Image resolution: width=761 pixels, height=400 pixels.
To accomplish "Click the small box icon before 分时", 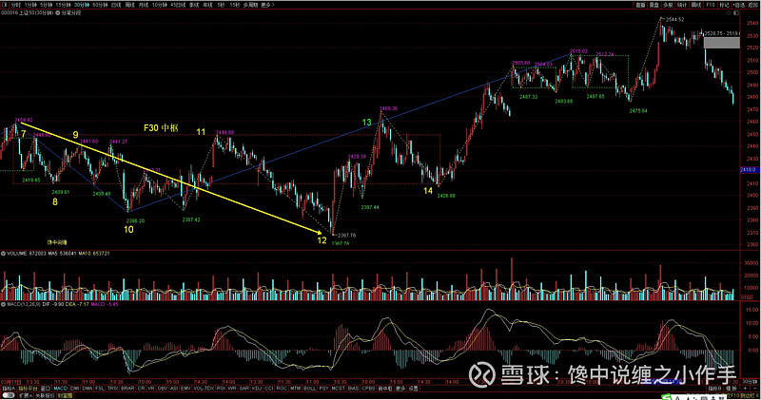I will [5, 5].
